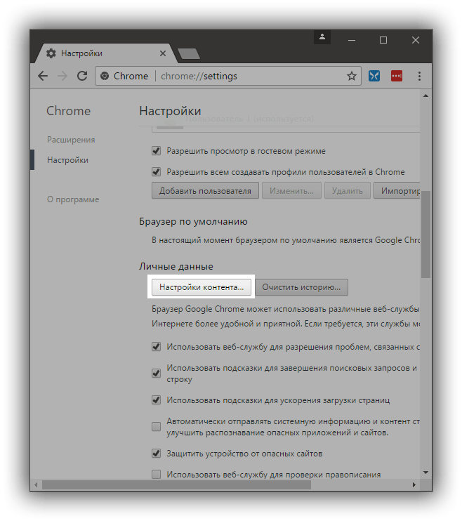The height and width of the screenshot is (521, 462).
Task: Toggle подсказки для завершения поисковых запросов
Action: [x=156, y=373]
